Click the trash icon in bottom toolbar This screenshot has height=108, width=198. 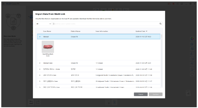114,102
